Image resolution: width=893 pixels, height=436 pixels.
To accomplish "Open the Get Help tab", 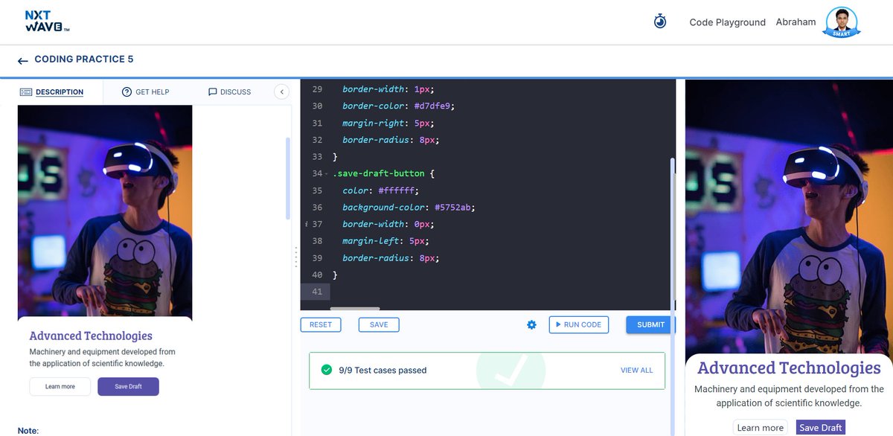I will 145,92.
